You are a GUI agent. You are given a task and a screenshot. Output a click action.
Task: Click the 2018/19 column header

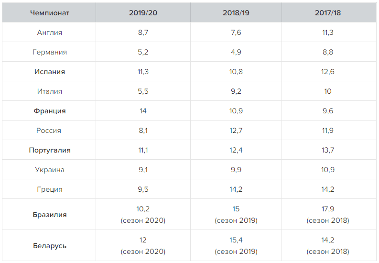(x=236, y=13)
